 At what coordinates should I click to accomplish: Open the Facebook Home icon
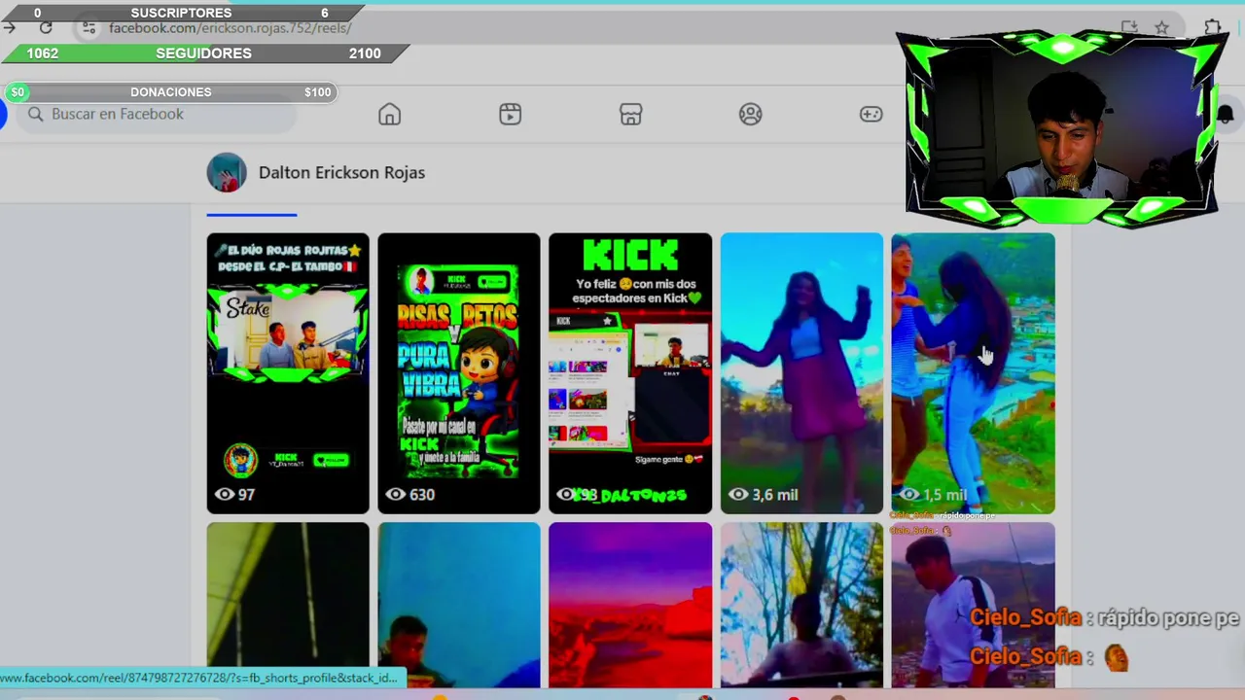389,115
